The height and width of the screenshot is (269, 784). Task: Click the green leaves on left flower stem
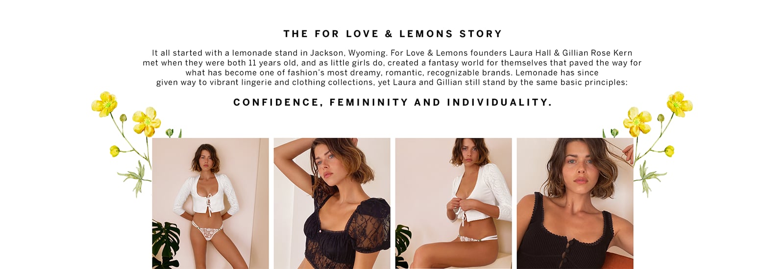135,177
